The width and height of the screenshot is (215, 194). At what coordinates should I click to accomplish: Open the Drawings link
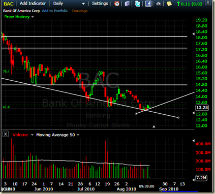[x=80, y=11]
